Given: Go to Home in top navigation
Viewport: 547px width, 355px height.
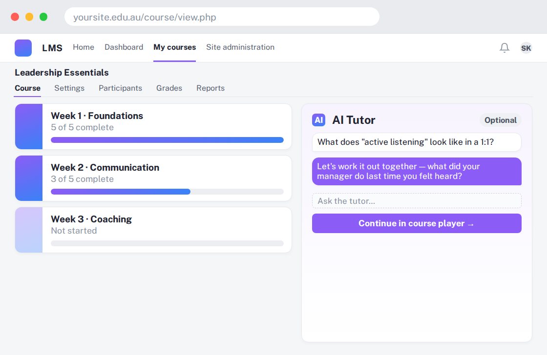Looking at the screenshot, I should click(84, 47).
